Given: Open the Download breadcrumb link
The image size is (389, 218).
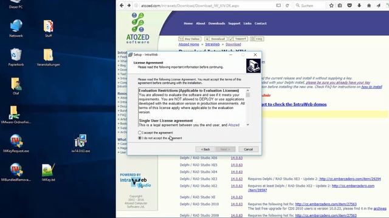Looking at the screenshot, I should [233, 44].
